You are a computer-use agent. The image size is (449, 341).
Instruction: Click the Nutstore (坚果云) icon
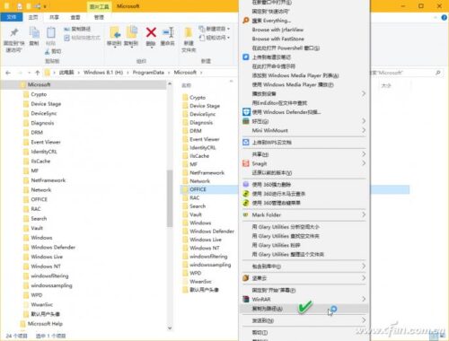point(246,278)
